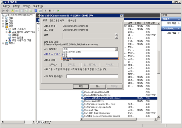Choose 사용 안 함 in startup type list
This screenshot has height=128, width=182.
(x=90, y=58)
